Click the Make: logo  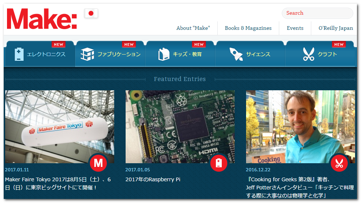pos(42,19)
